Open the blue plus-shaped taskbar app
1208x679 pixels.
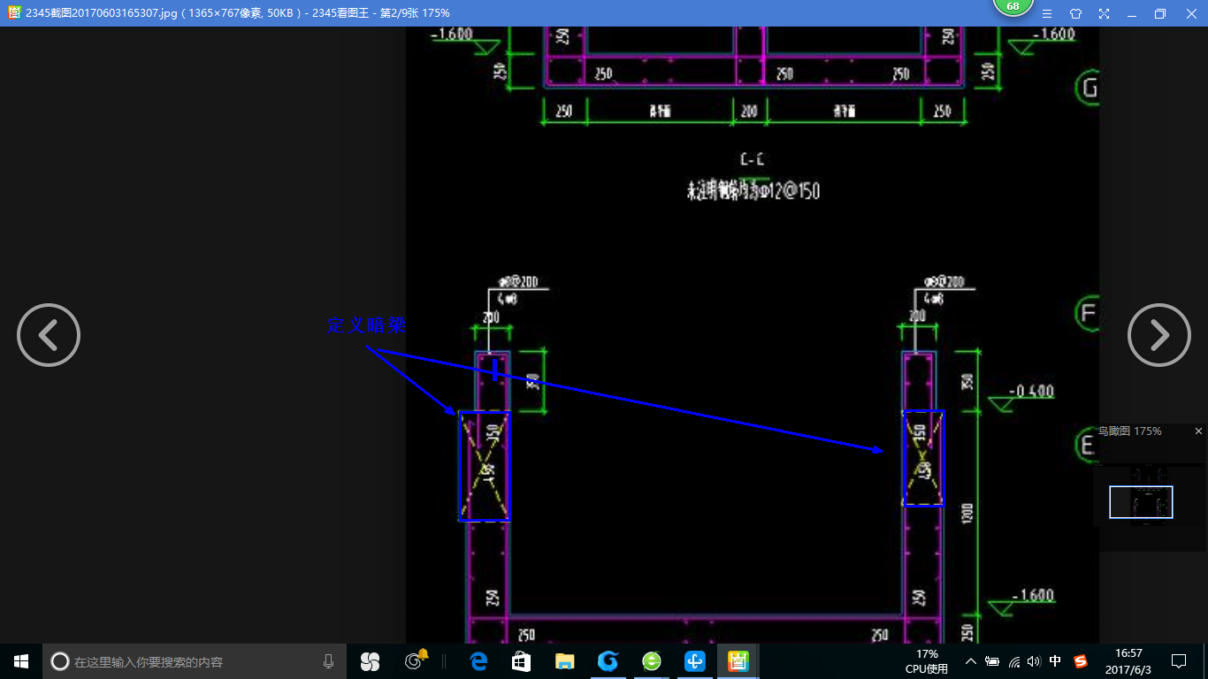(695, 661)
